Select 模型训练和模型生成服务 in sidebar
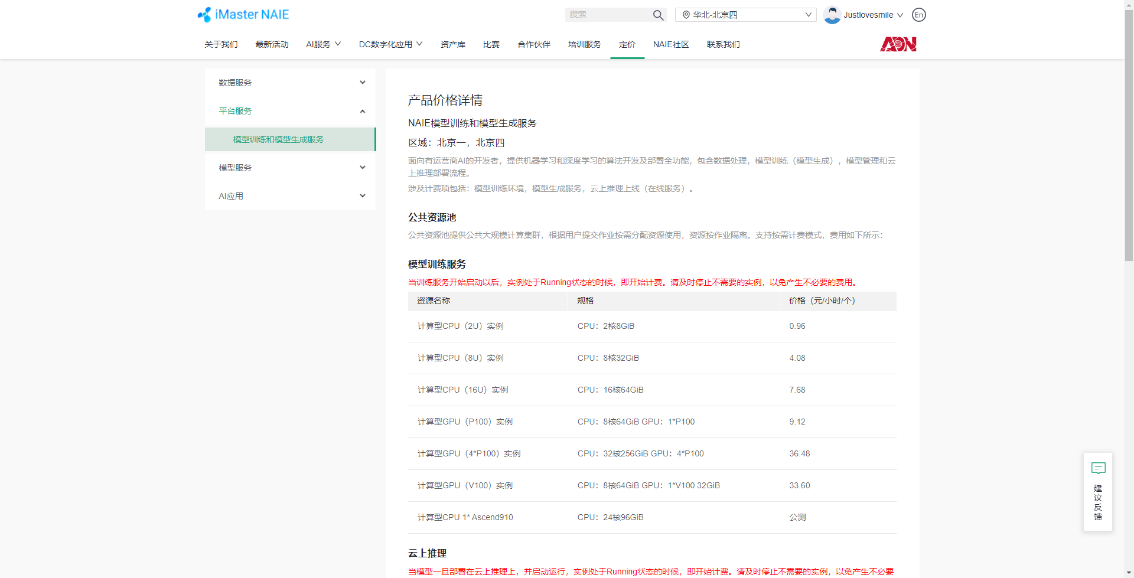The width and height of the screenshot is (1134, 578). click(x=278, y=139)
